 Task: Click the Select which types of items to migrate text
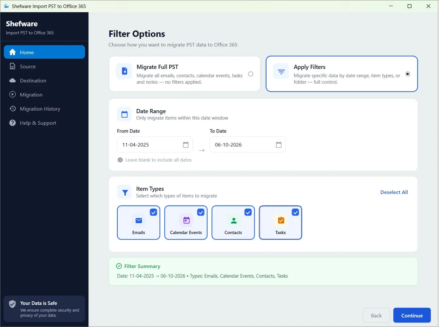point(176,196)
